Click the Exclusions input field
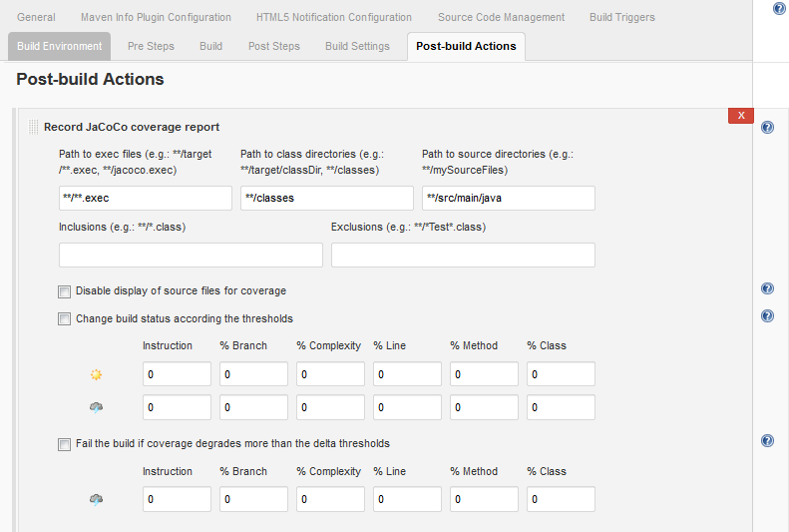The width and height of the screenshot is (789, 532). click(x=463, y=255)
